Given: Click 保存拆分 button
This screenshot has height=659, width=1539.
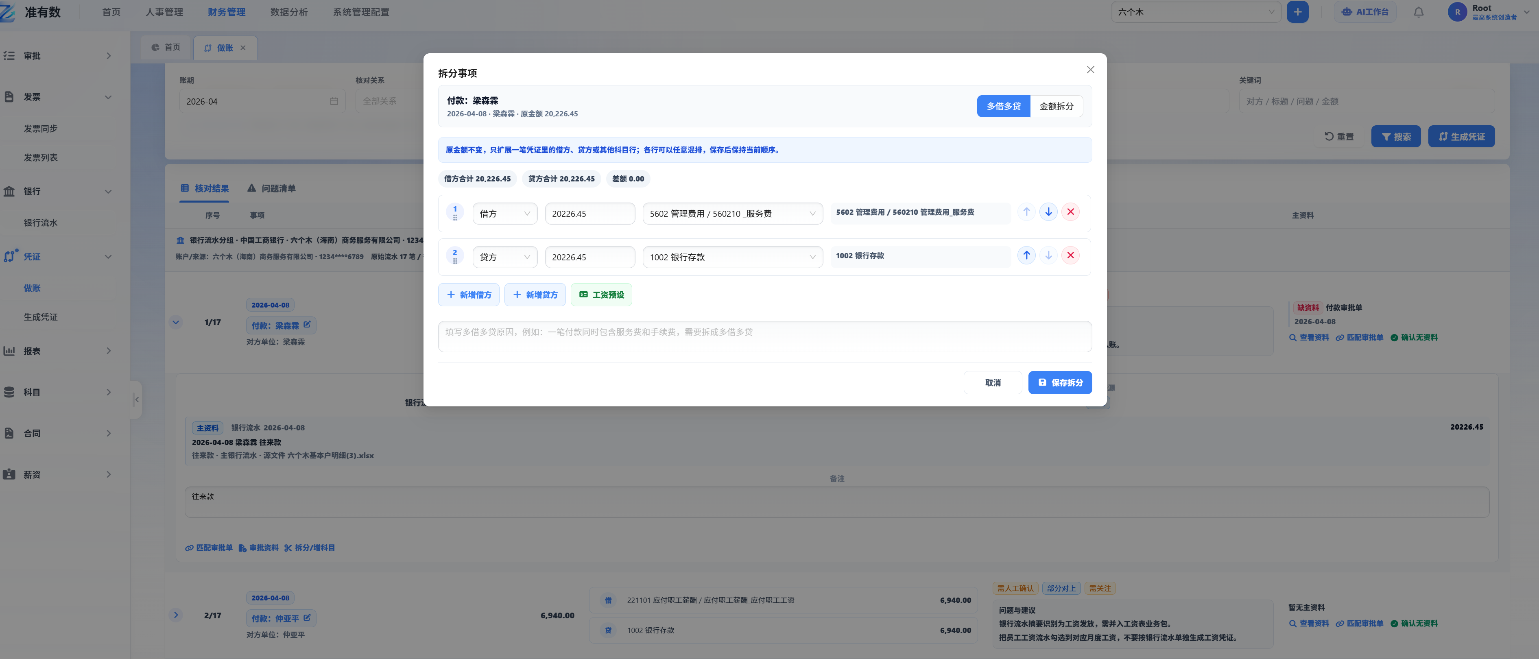Looking at the screenshot, I should (1060, 383).
